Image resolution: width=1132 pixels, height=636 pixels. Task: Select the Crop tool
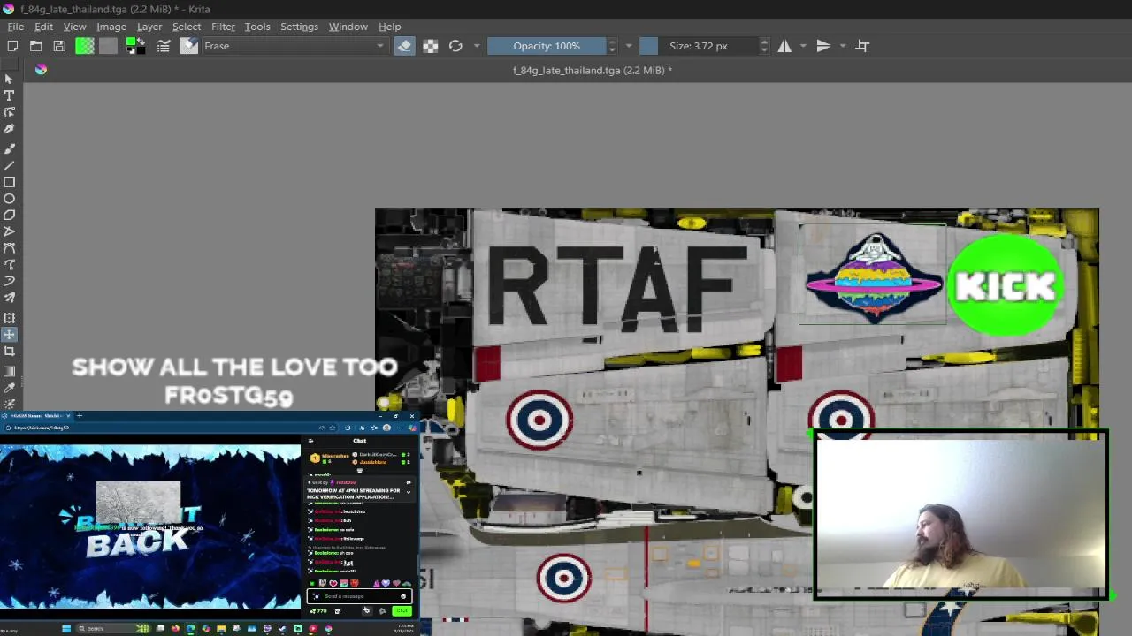click(x=9, y=352)
